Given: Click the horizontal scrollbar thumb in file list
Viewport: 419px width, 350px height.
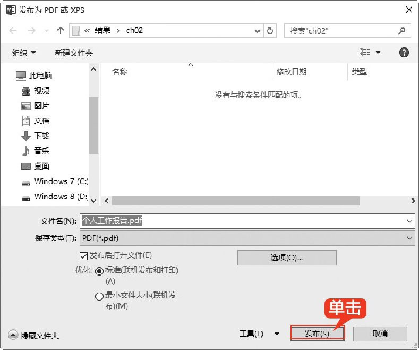Looking at the screenshot, I should point(236,201).
